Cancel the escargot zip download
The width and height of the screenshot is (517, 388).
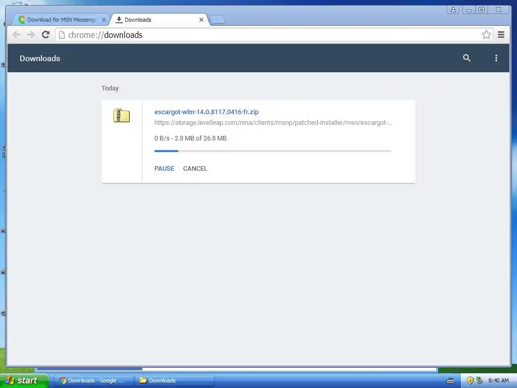[195, 169]
